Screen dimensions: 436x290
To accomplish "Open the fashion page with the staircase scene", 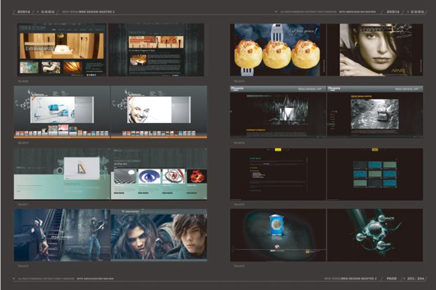I will (62, 235).
